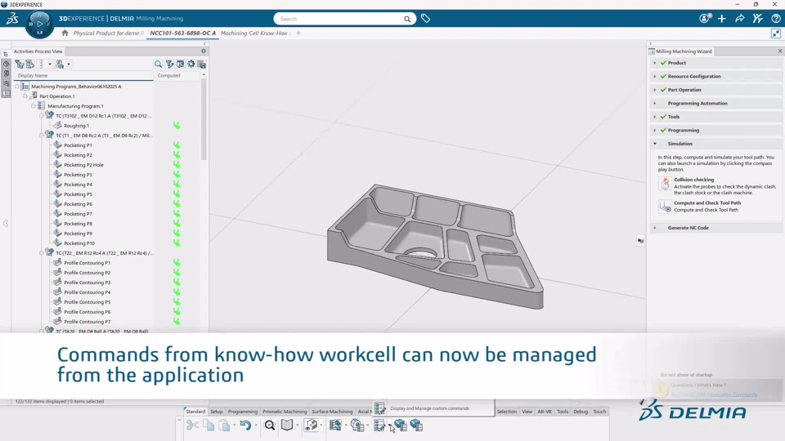Switch to the Debug toolbar tab
Viewport: 785px width, 441px height.
pos(581,412)
